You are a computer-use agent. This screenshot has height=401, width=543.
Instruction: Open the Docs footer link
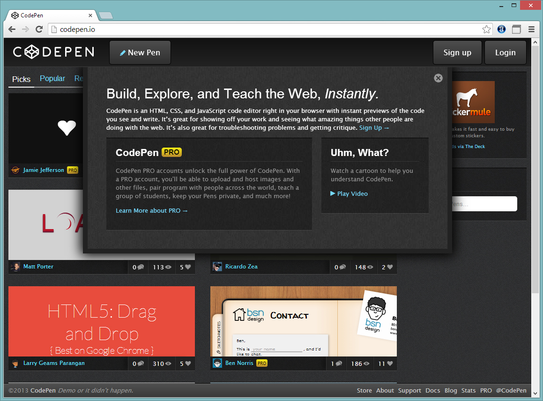tap(432, 391)
